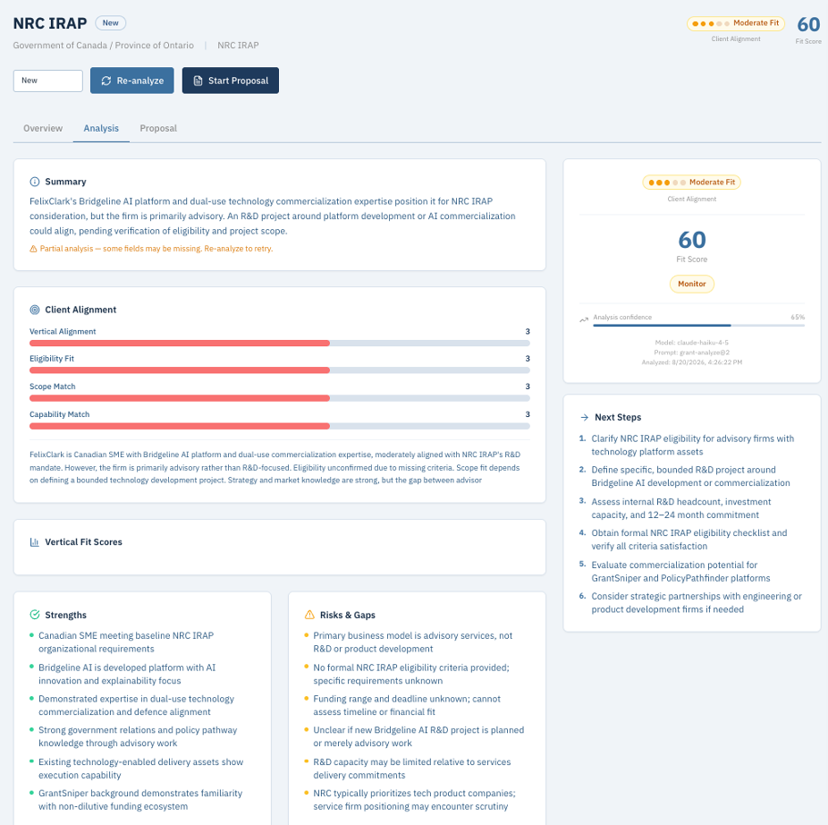Click the 'Model: claude-haiku-4-5' text
The width and height of the screenshot is (828, 825).
pyautogui.click(x=692, y=343)
